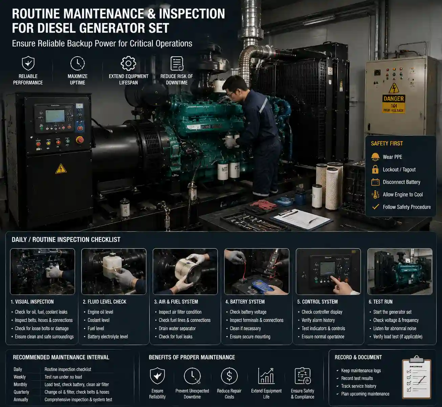
Task: Click 'Inspect terminals & connections' bullet
Action: pyautogui.click(x=257, y=320)
